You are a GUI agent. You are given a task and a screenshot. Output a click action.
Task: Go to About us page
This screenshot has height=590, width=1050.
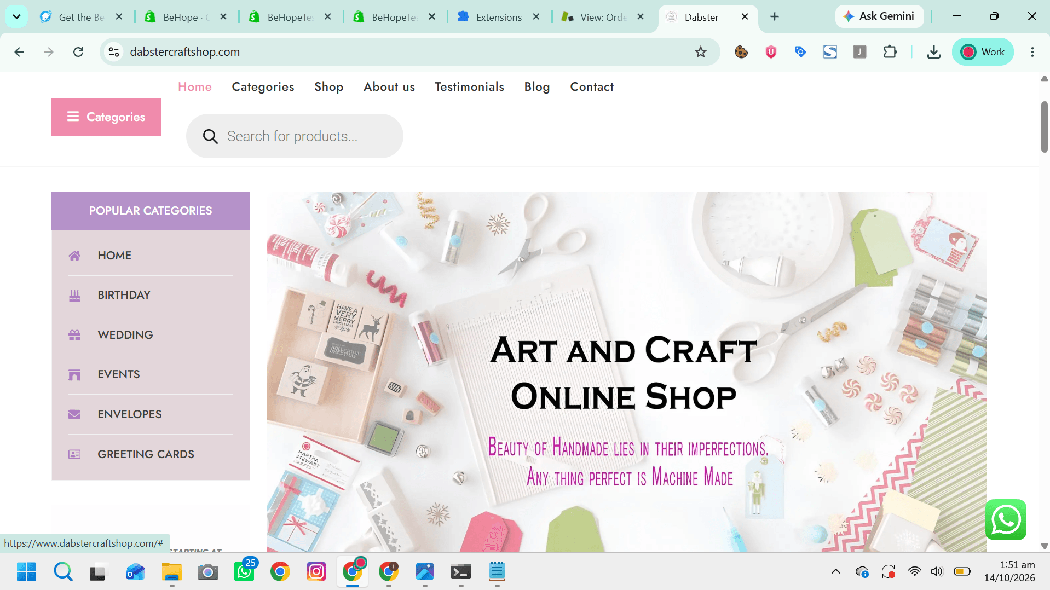(389, 87)
